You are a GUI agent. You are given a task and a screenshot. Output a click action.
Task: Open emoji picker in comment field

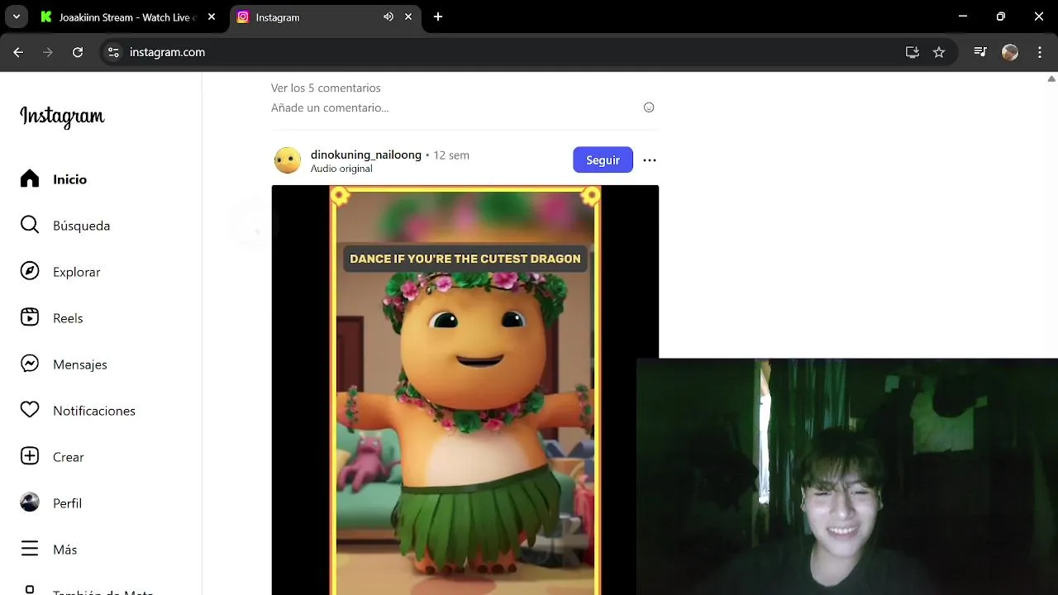pos(649,107)
